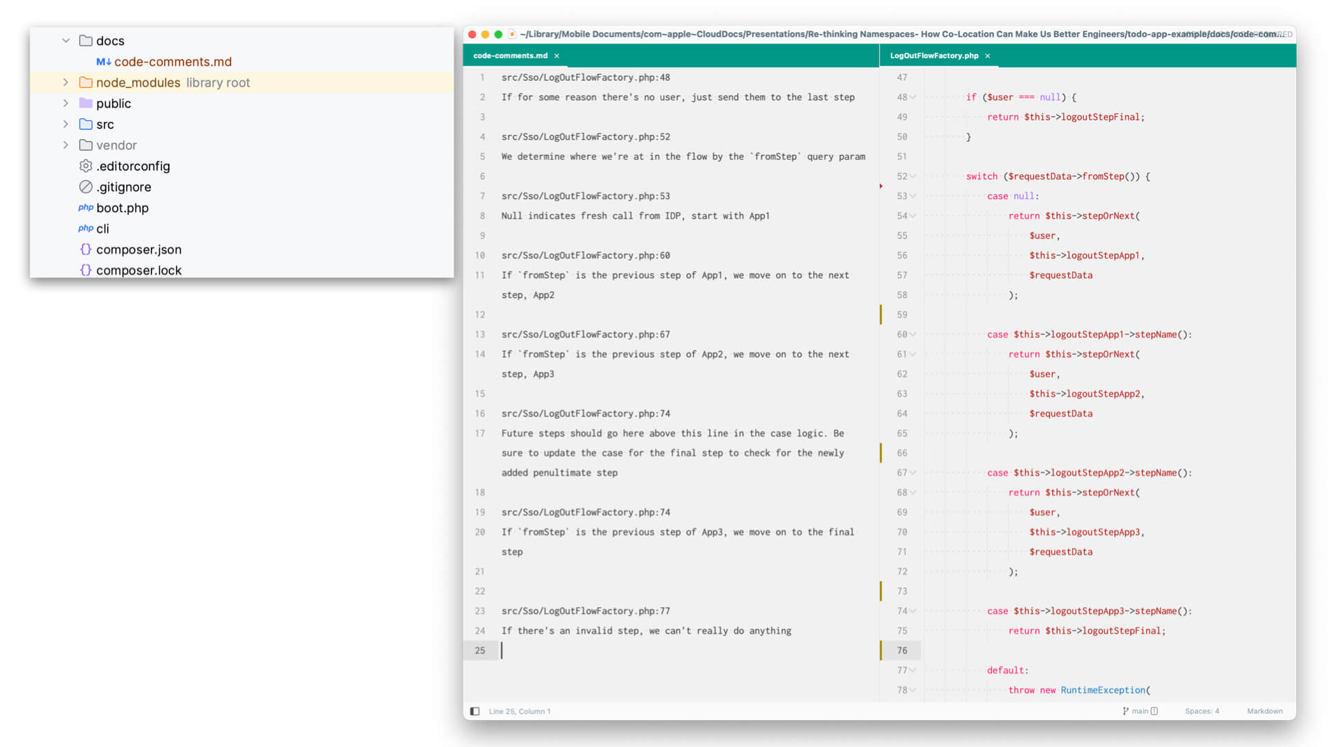The image size is (1328, 747).
Task: Expand the node_modules folder chevron
Action: 66,82
